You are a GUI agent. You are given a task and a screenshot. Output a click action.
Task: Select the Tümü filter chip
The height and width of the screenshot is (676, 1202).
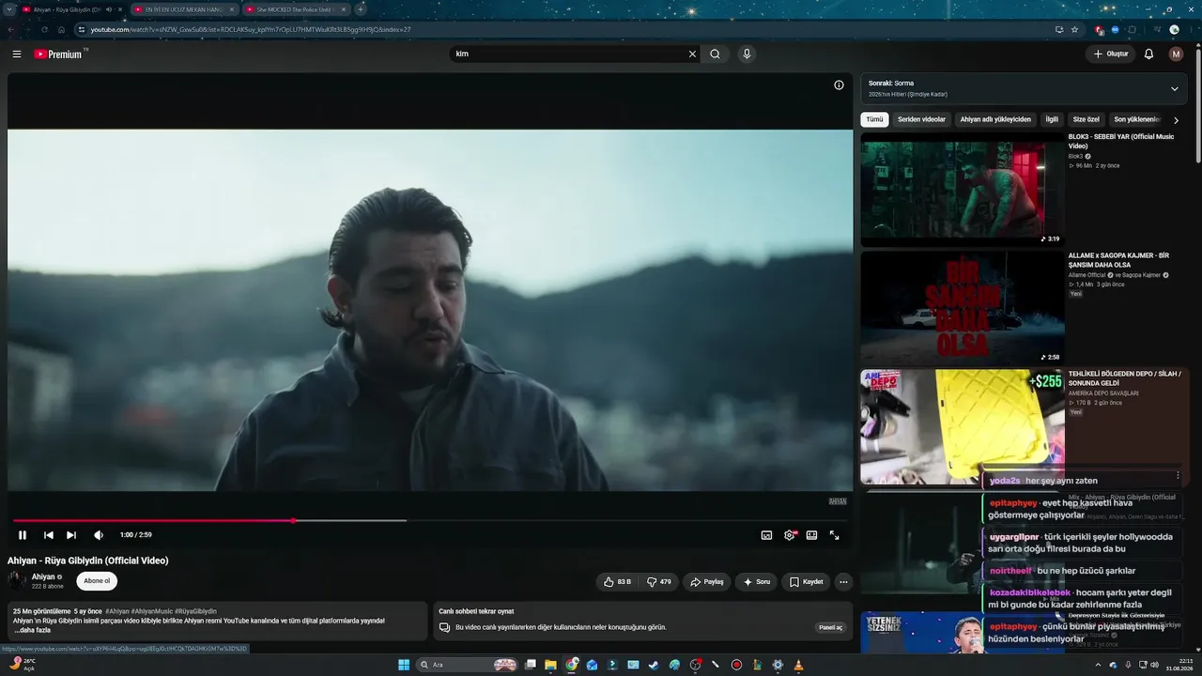click(874, 120)
